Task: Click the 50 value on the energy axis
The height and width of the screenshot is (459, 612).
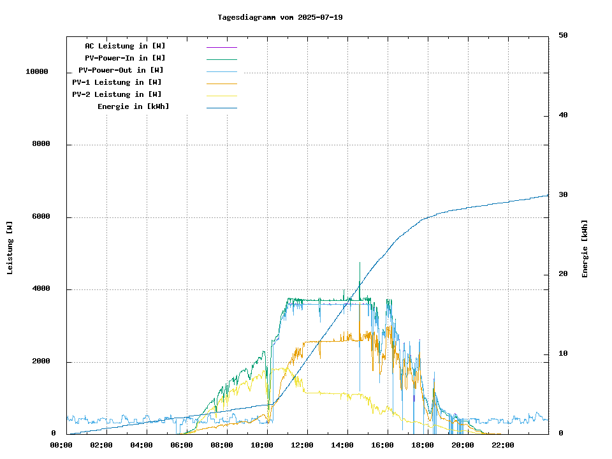Action: 563,36
